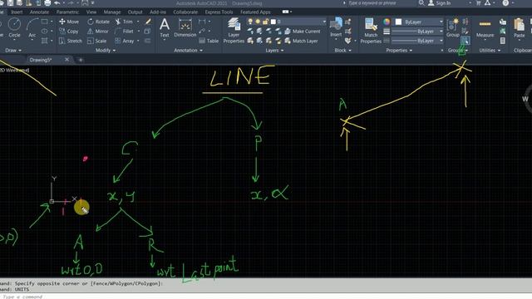The height and width of the screenshot is (299, 532).
Task: Select the Trim tool
Action: (124, 22)
